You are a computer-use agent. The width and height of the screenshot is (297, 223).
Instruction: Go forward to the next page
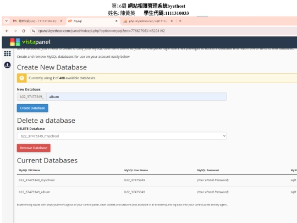tap(15, 31)
